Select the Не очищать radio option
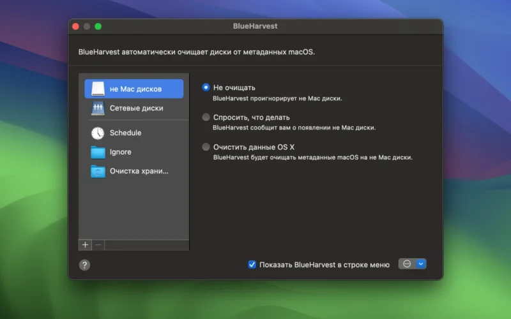Screen dimensions: 511x319 [206, 87]
